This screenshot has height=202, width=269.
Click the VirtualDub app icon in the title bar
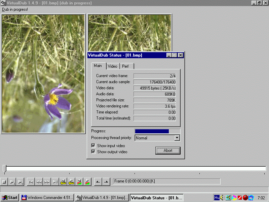(3, 3)
